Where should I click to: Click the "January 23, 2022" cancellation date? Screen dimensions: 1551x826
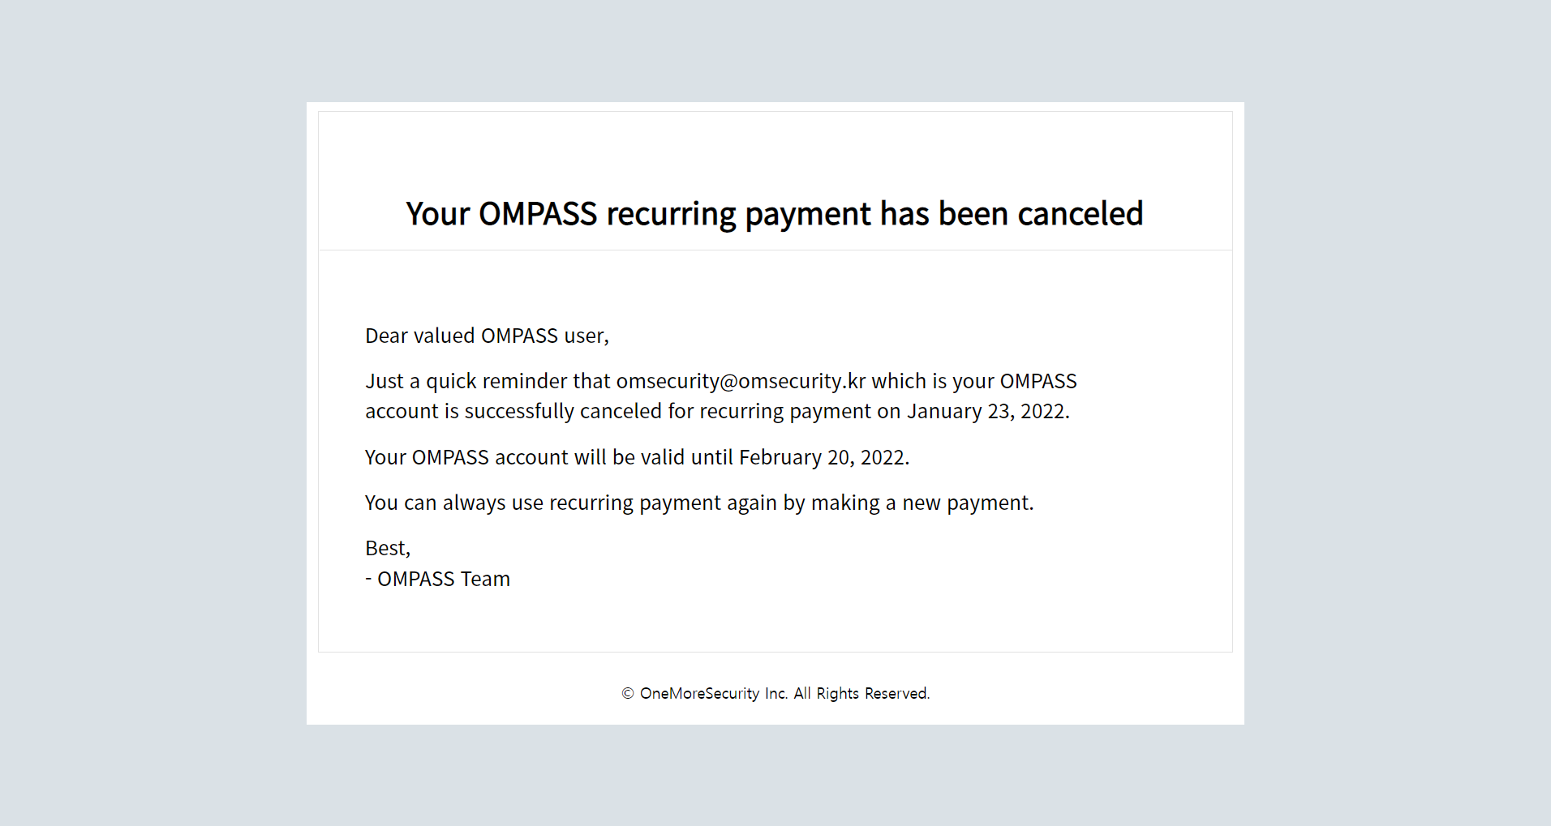tap(986, 411)
